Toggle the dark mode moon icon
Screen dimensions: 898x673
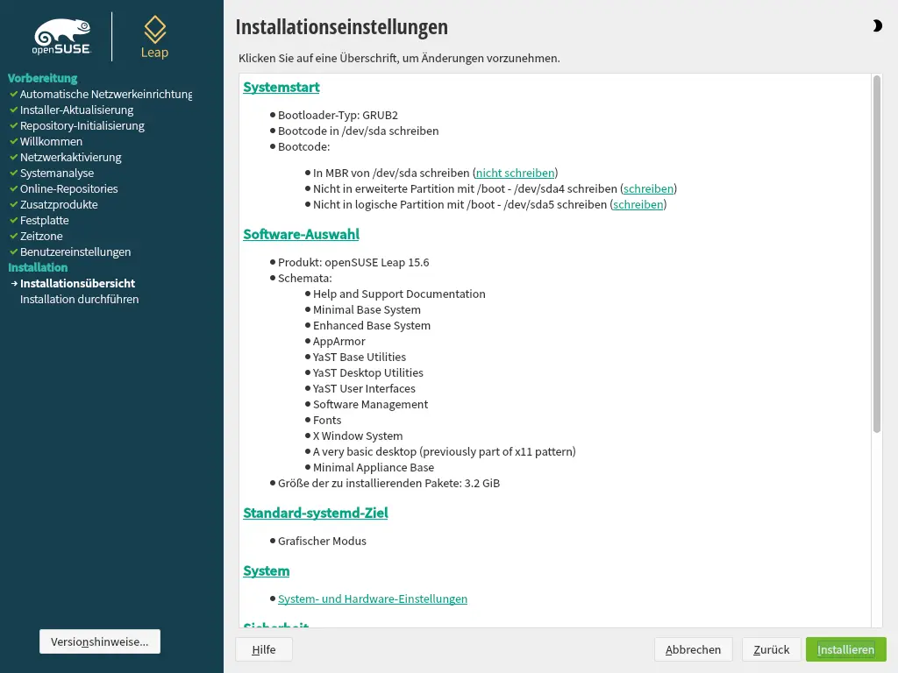coord(877,26)
